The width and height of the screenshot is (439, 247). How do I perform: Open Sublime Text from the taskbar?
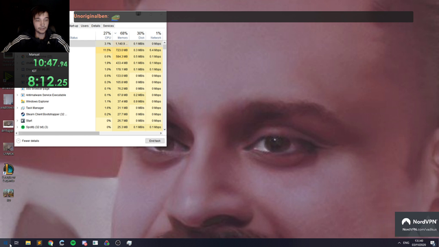click(39, 243)
